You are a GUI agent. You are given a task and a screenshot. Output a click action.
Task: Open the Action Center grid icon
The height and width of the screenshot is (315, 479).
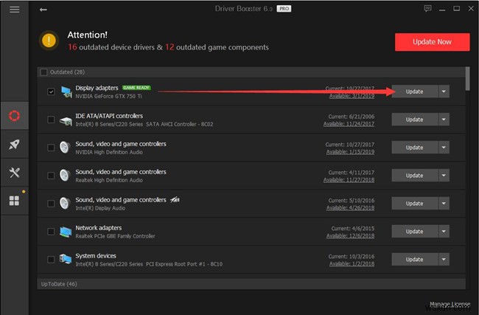[x=14, y=201]
